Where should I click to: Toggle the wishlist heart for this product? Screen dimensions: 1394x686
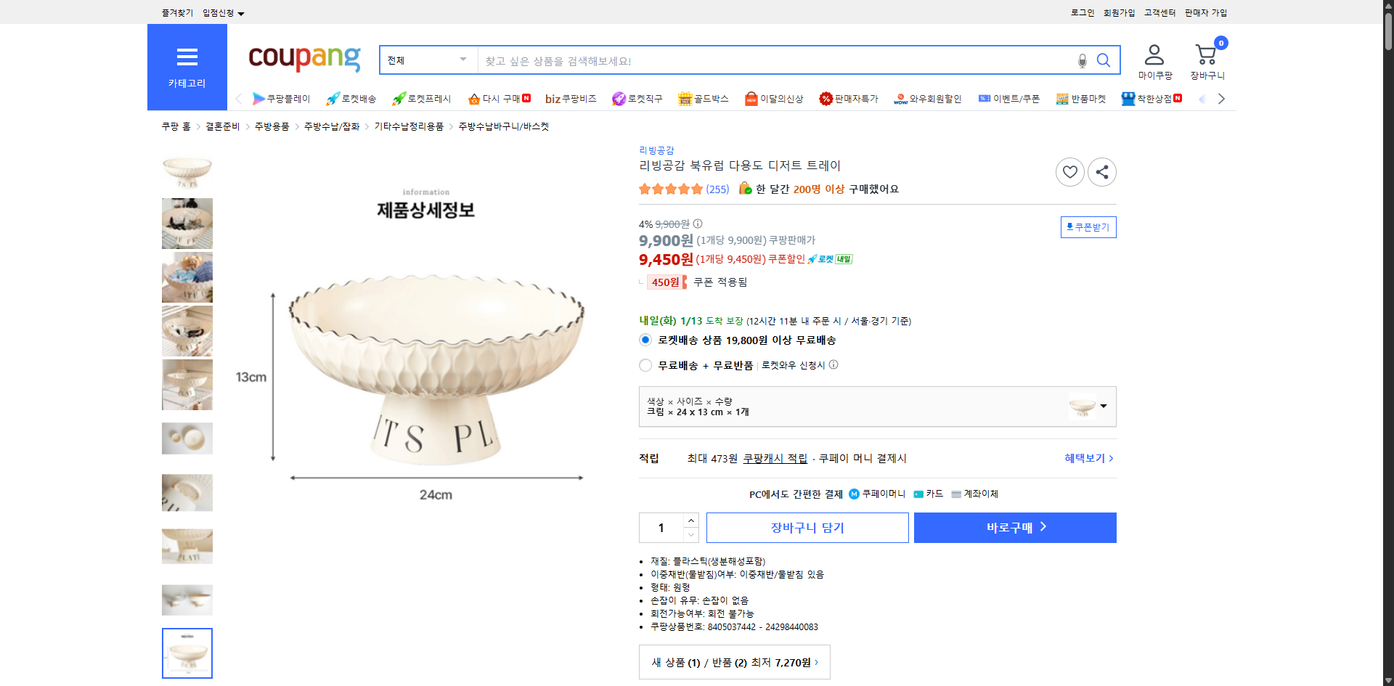1069,172
